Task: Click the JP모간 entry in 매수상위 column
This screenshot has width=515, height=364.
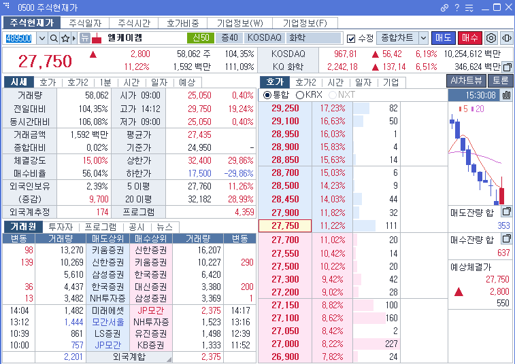Action: pyautogui.click(x=151, y=310)
